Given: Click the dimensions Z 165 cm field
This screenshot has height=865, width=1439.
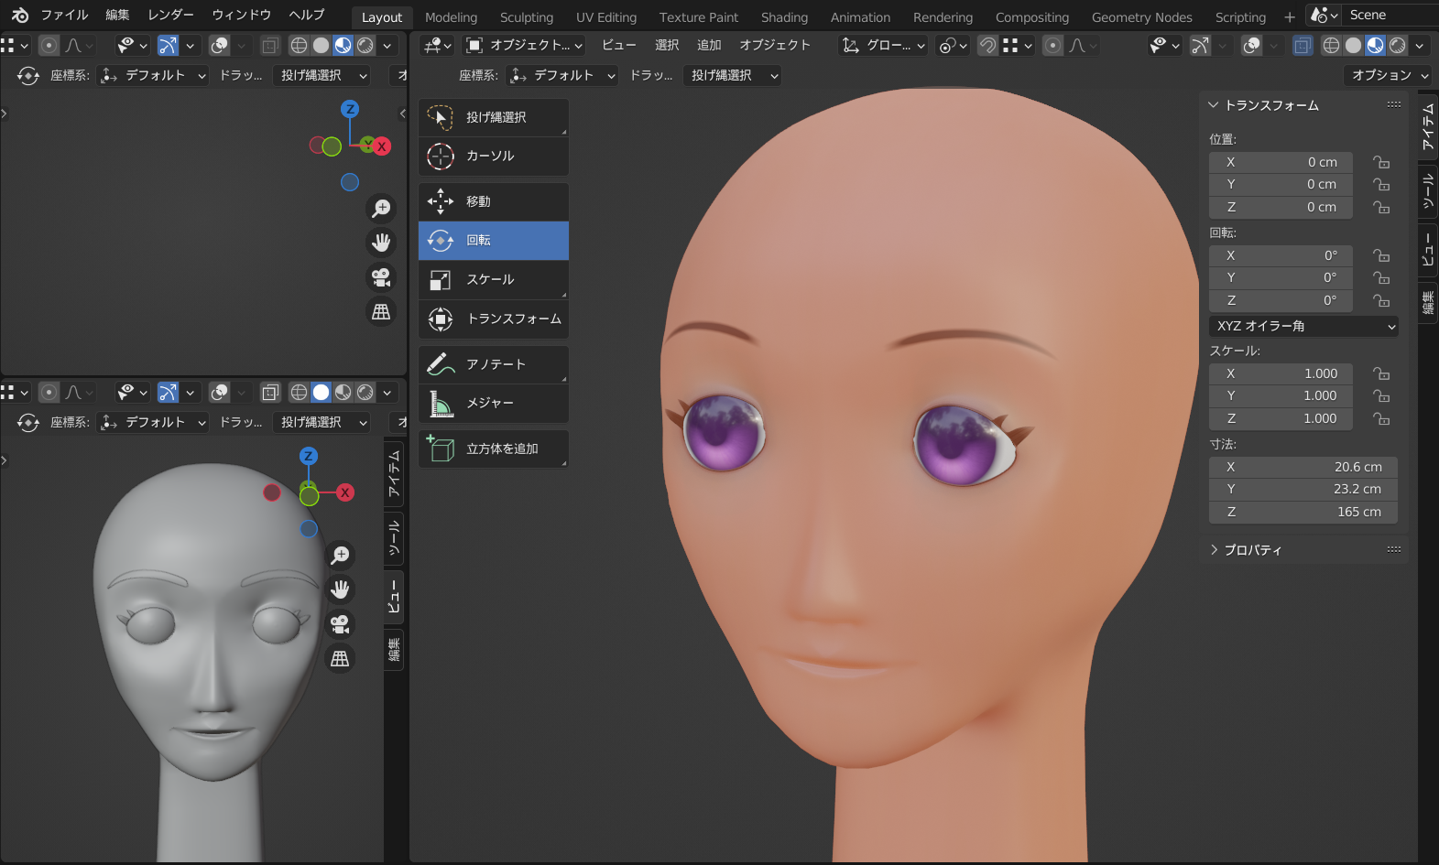Looking at the screenshot, I should coord(1303,512).
